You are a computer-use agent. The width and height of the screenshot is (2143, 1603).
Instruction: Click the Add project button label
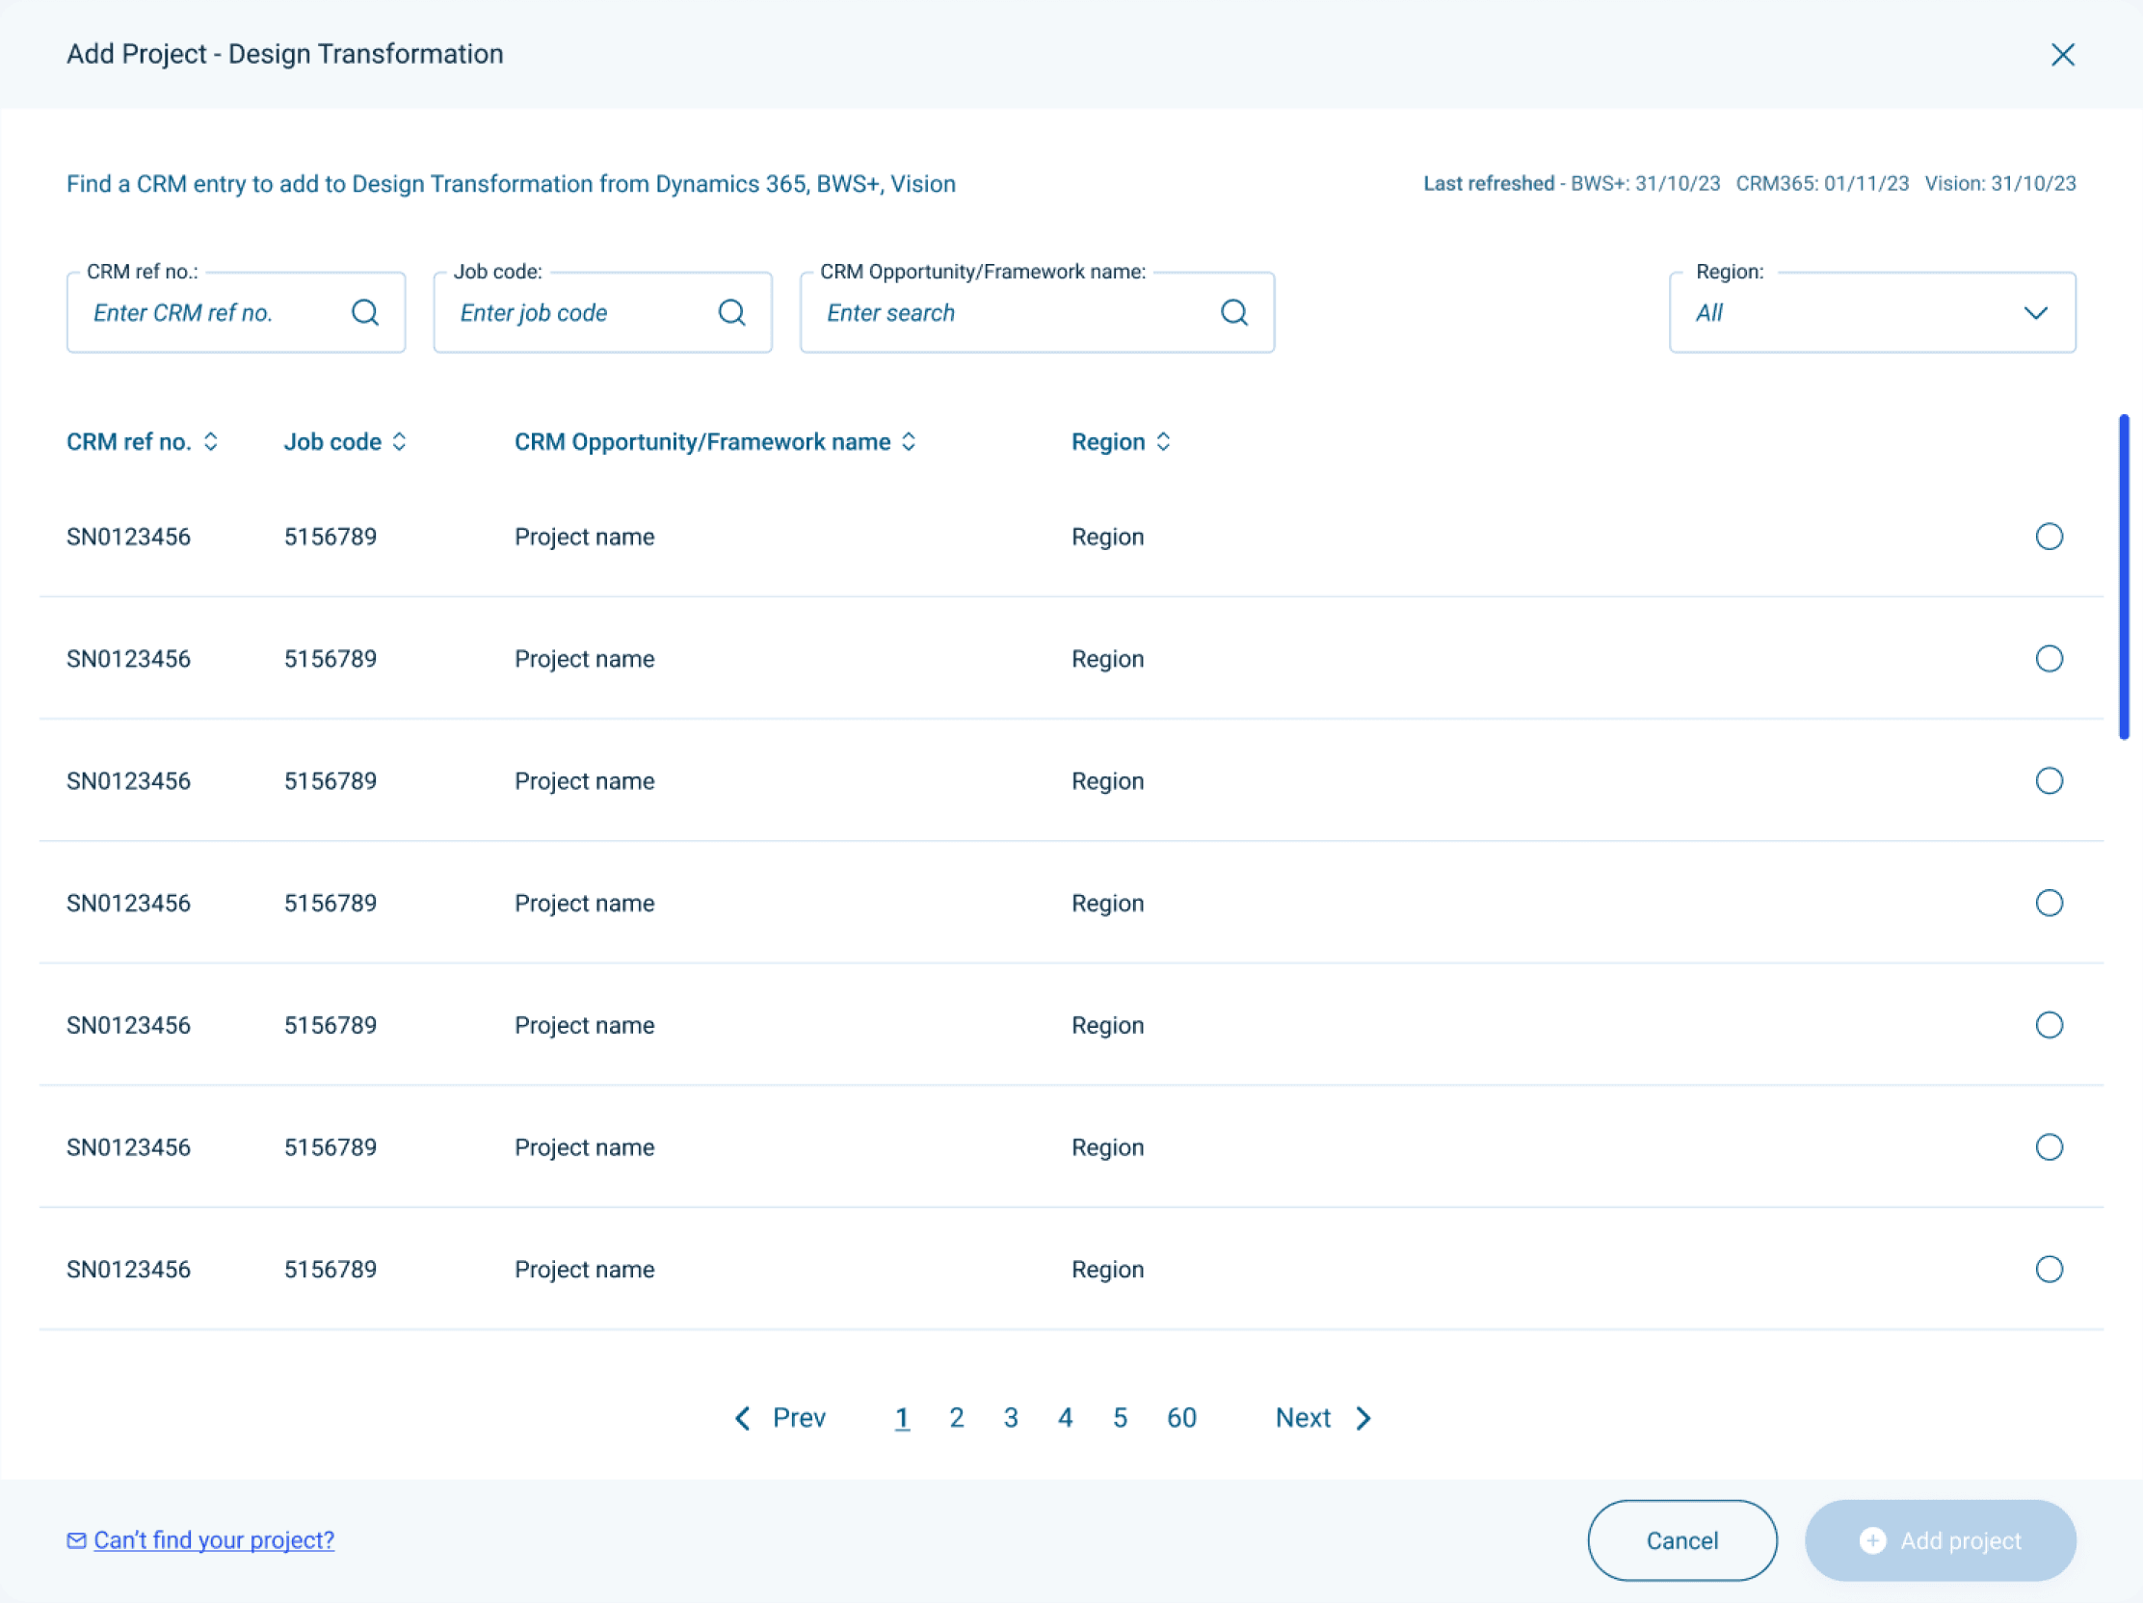pyautogui.click(x=1960, y=1541)
